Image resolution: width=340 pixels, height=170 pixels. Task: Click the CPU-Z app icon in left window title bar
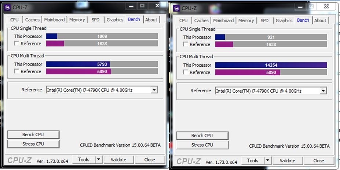7,8
